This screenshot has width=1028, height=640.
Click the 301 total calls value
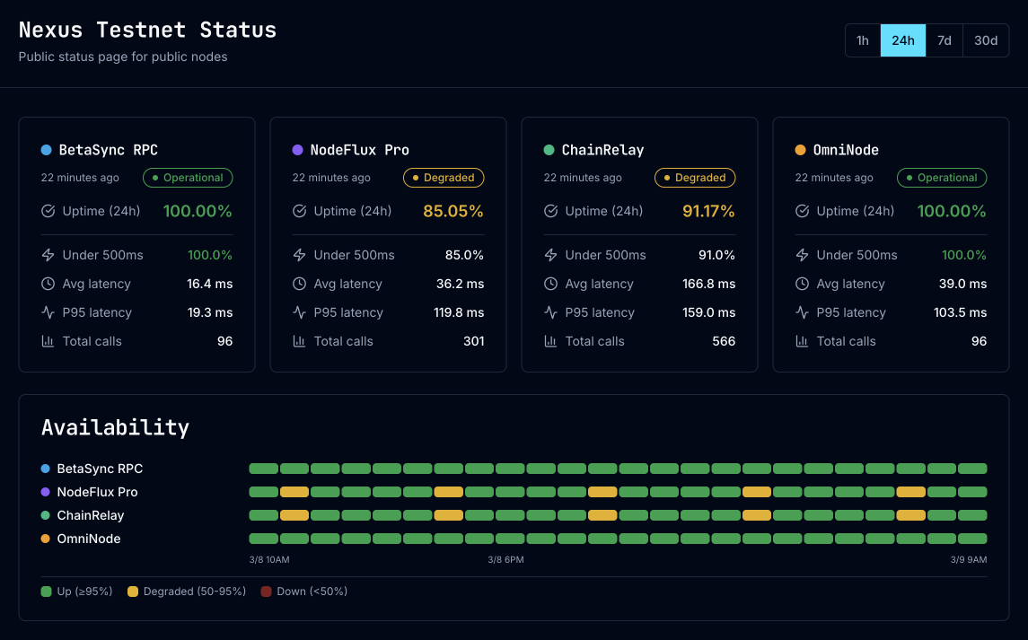click(x=473, y=341)
